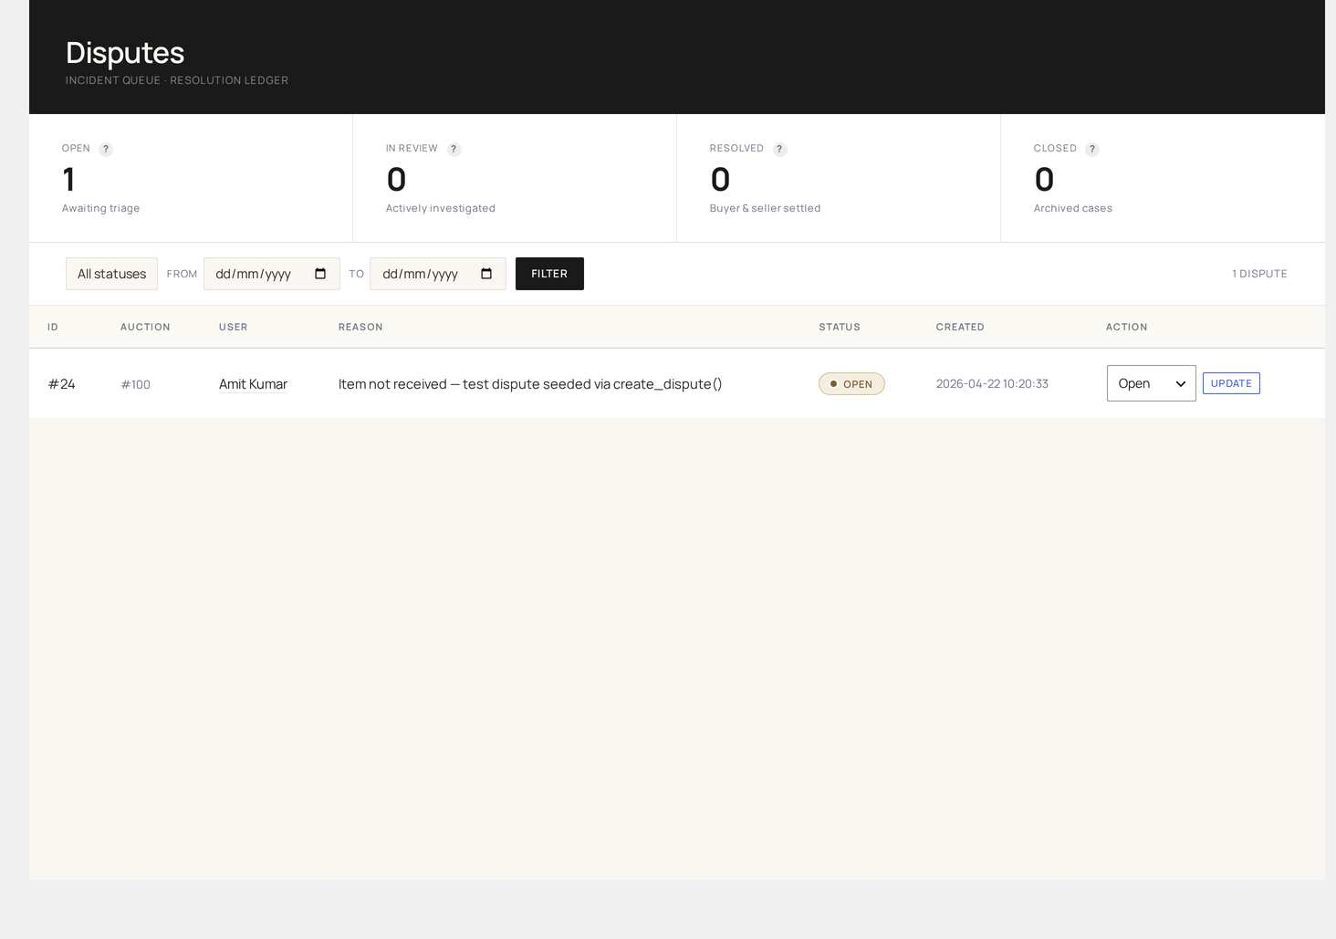Click the 'Buyer & seller settled' caption
The height and width of the screenshot is (939, 1336).
[766, 208]
